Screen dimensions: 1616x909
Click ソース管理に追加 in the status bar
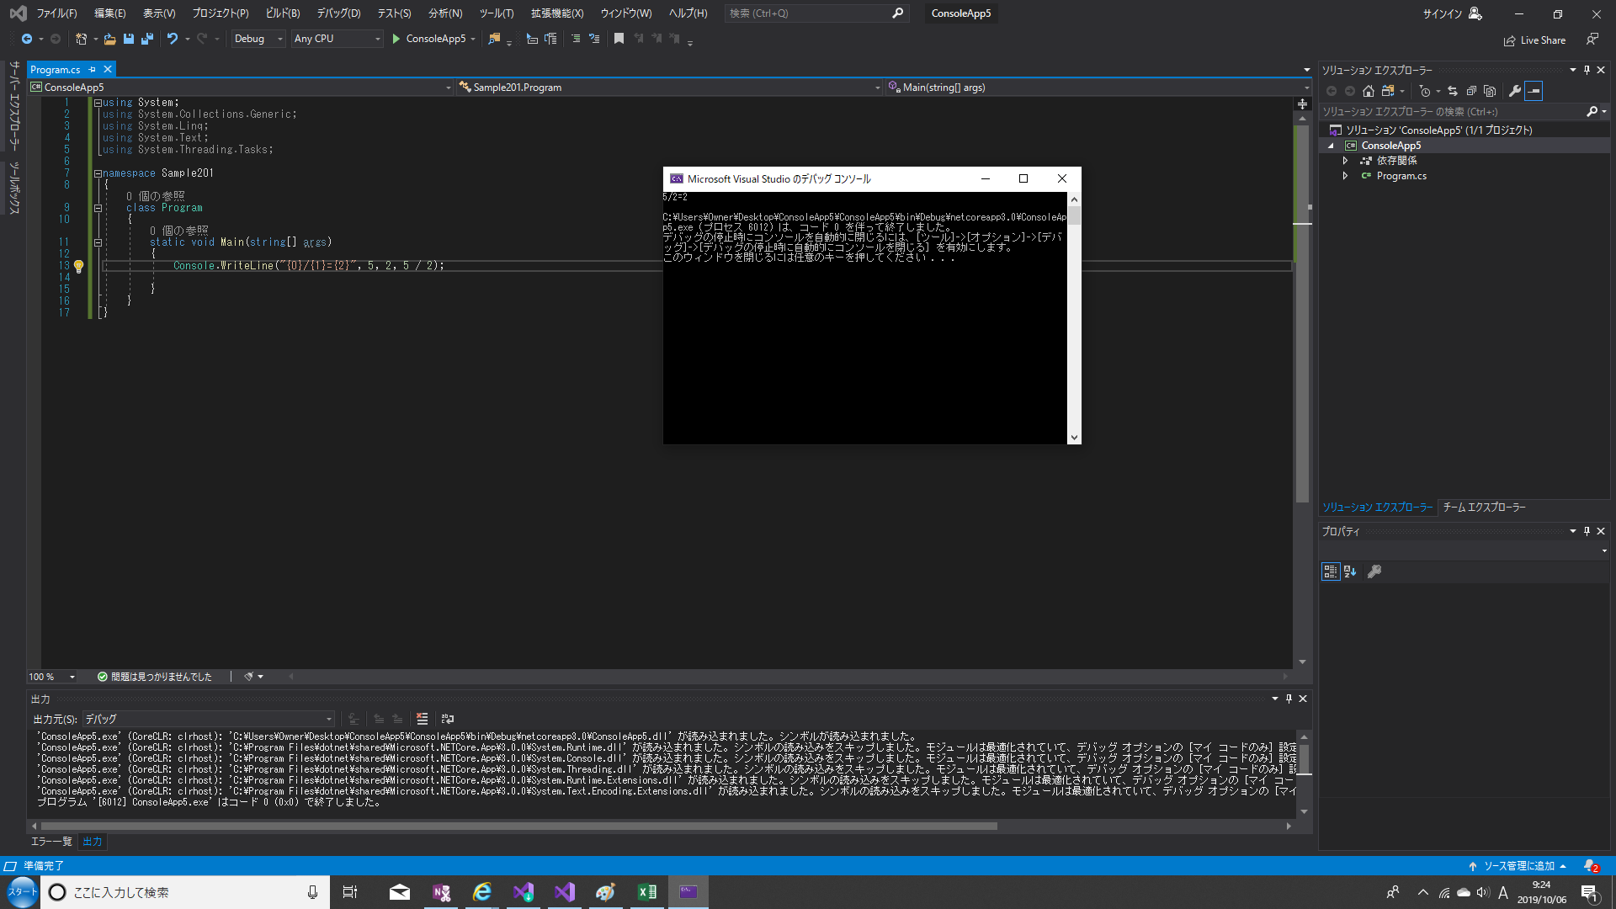tap(1518, 866)
